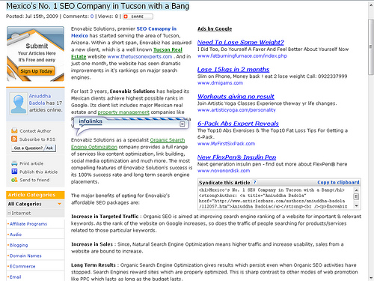
Task: Close the infolinks popup bubble
Action: tap(183, 124)
